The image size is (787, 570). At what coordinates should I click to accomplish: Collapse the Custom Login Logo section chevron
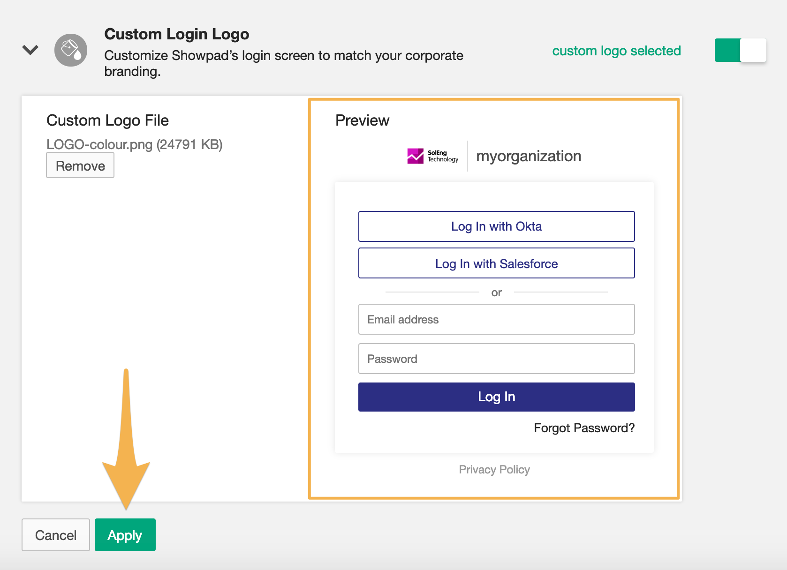30,50
